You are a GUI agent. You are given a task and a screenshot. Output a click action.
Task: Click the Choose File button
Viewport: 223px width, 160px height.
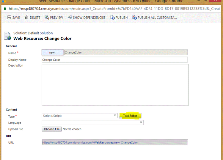[52, 129]
